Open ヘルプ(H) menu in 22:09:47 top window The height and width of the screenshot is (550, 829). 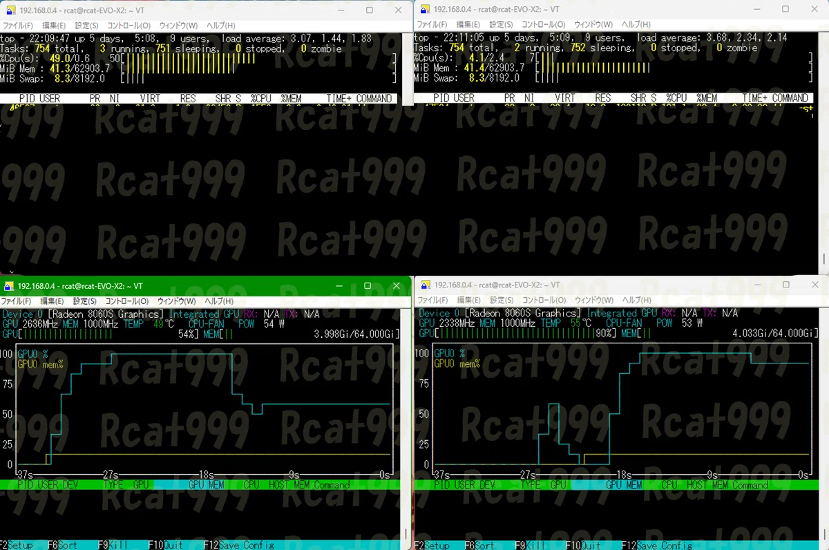pyautogui.click(x=220, y=26)
